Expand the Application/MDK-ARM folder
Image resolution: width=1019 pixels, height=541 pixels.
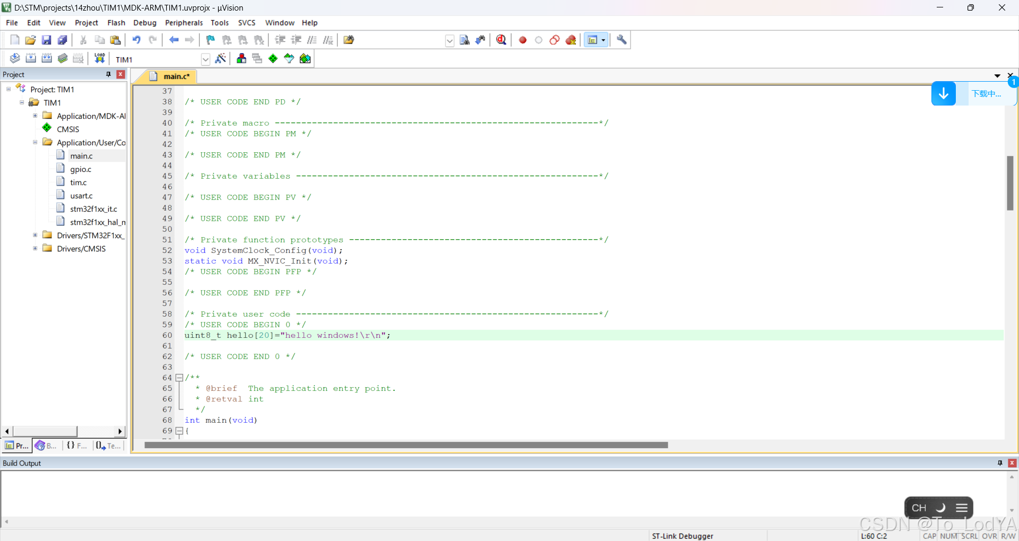click(x=35, y=116)
